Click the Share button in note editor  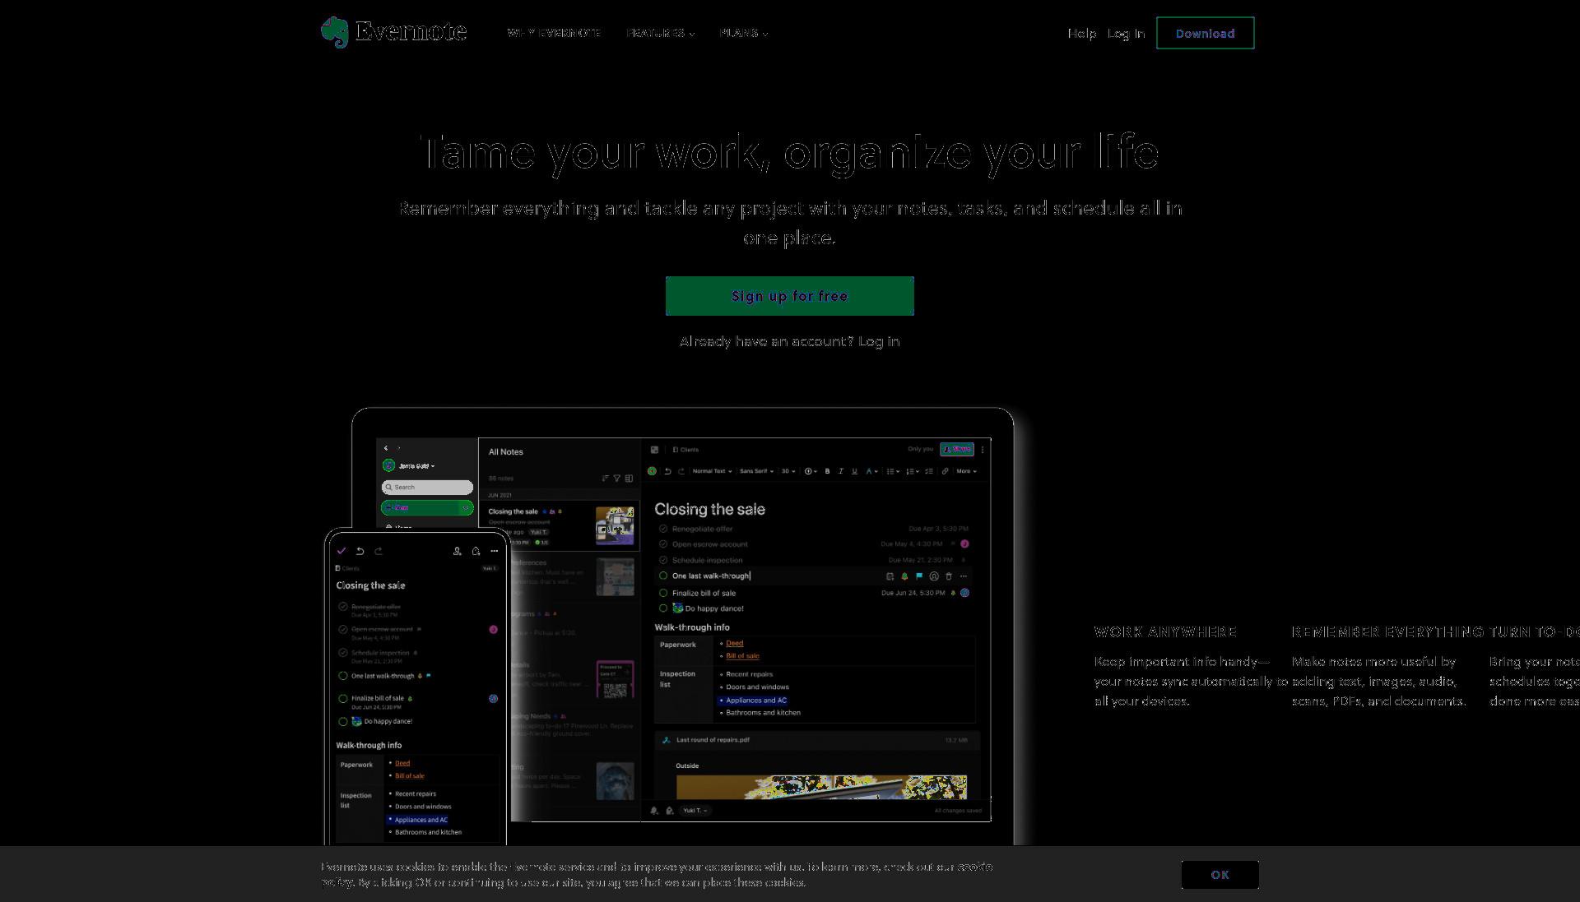[957, 449]
